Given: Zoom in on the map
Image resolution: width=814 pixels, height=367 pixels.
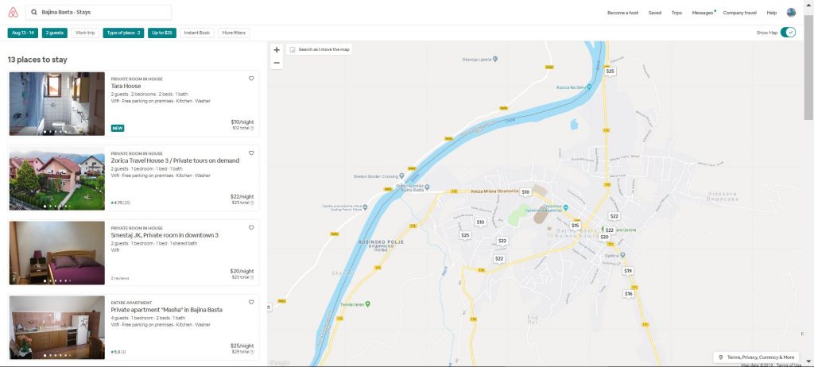Looking at the screenshot, I should tap(277, 49).
